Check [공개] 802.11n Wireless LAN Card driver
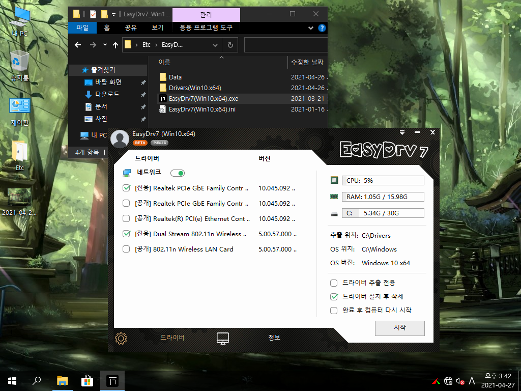Image resolution: width=521 pixels, height=391 pixels. [126, 249]
